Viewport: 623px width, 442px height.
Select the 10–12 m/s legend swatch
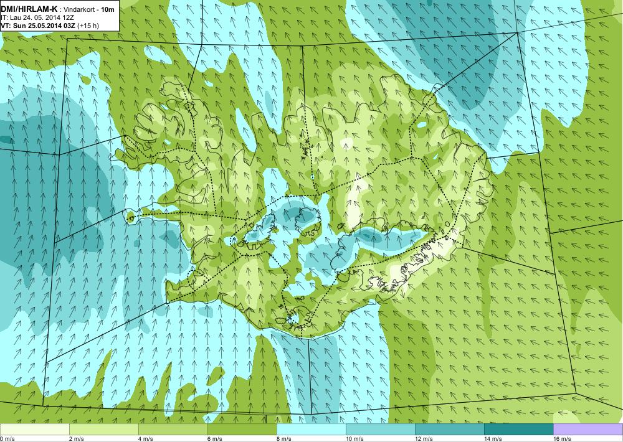coord(380,429)
